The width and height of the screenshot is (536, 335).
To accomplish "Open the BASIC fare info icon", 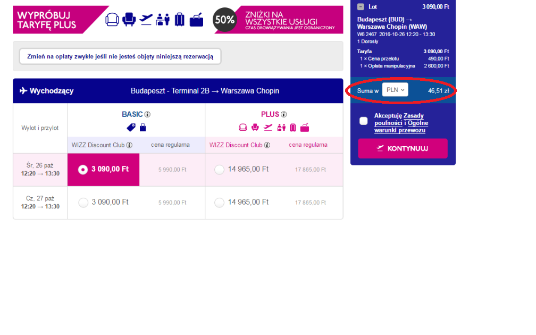I will click(x=147, y=114).
